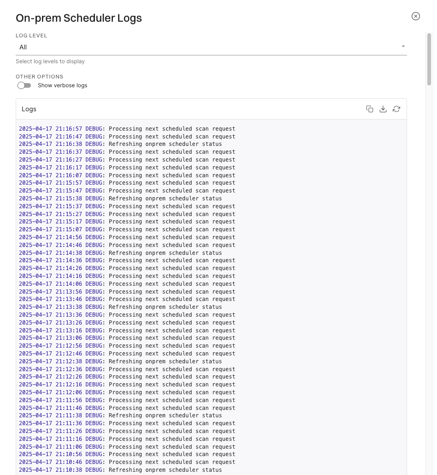Viewport: 437px width, 475px height.
Task: Copy logs to clipboard icon
Action: click(370, 109)
